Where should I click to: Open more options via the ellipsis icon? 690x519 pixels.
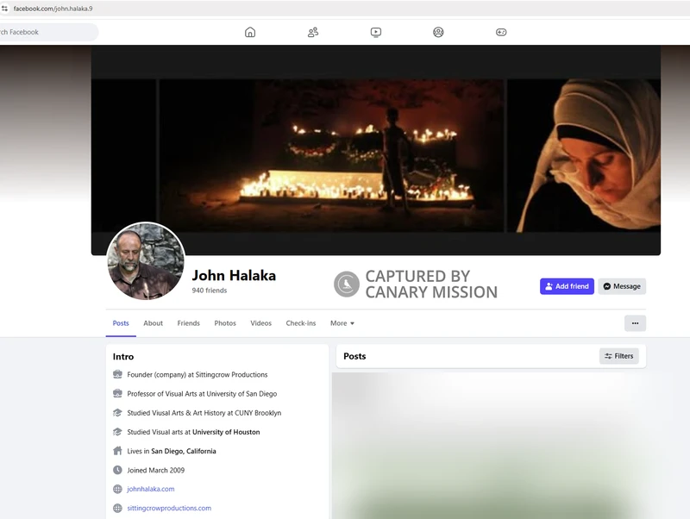[x=635, y=322]
